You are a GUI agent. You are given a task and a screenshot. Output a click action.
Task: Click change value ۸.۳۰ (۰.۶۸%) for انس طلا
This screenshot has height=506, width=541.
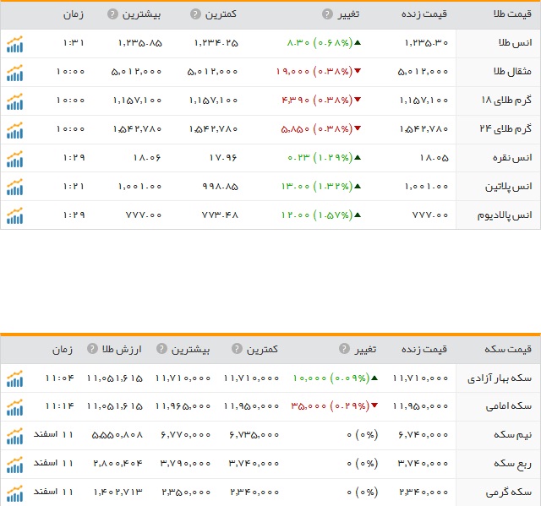pyautogui.click(x=320, y=43)
